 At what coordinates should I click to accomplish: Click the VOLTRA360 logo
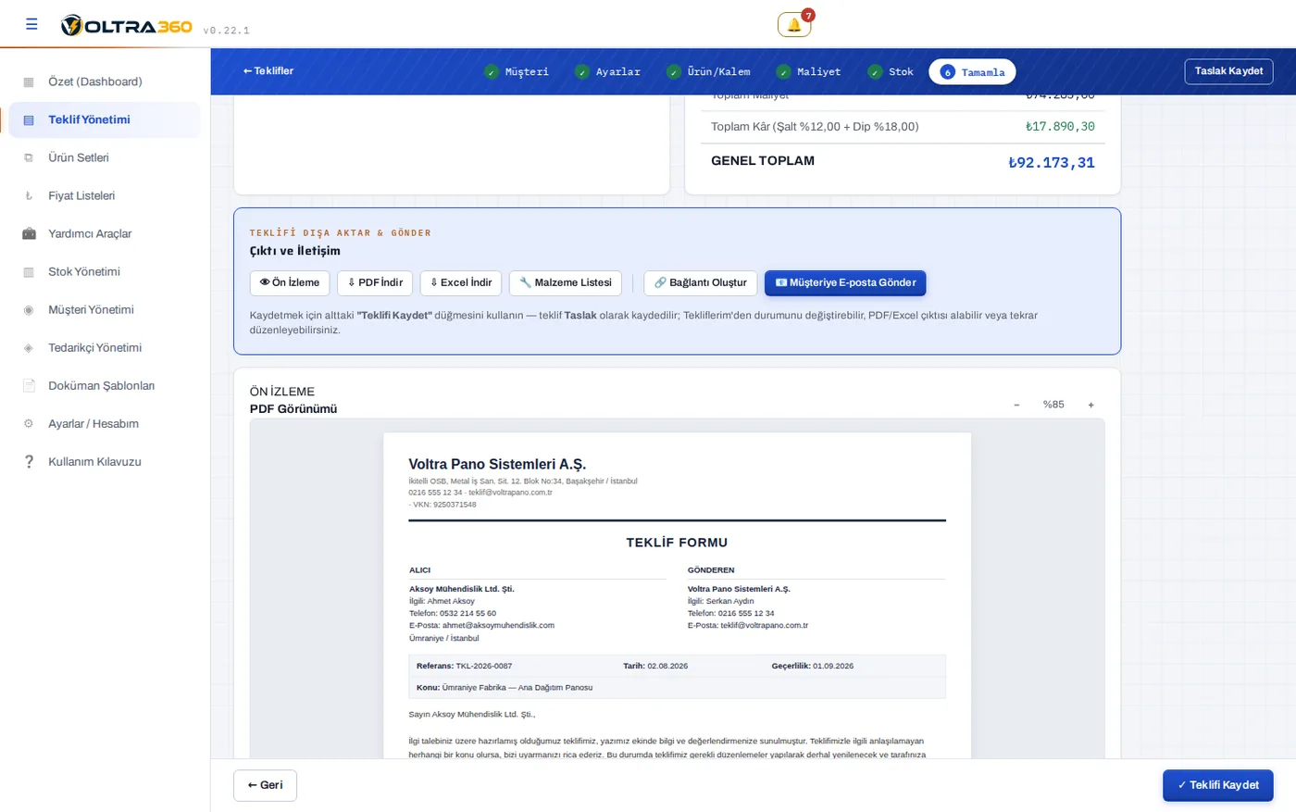[126, 26]
